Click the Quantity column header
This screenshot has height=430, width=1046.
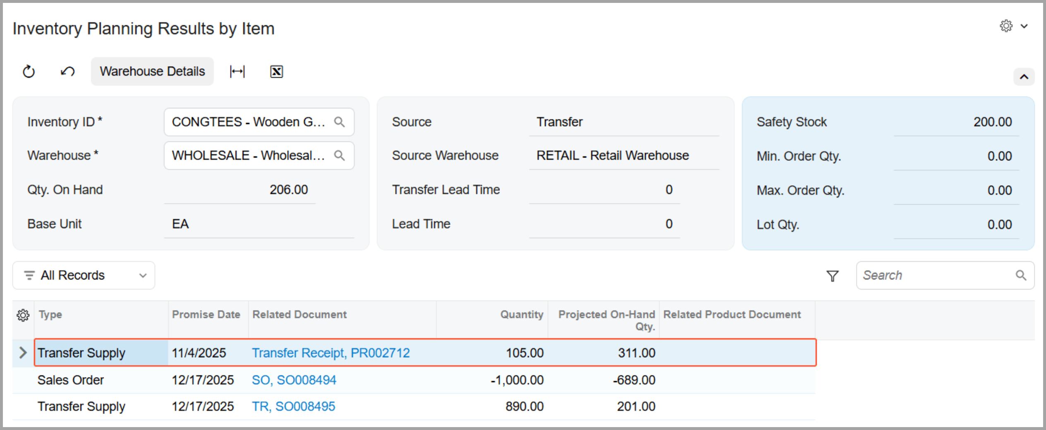tap(521, 315)
